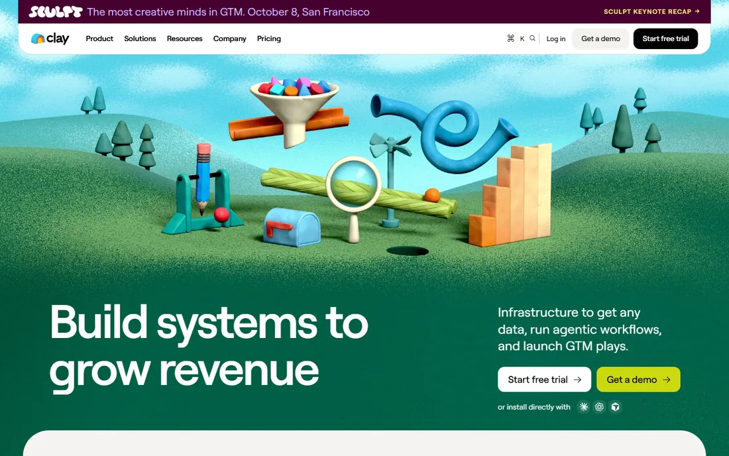Install with the ChatGPT logo icon
729x456 pixels.
[599, 407]
